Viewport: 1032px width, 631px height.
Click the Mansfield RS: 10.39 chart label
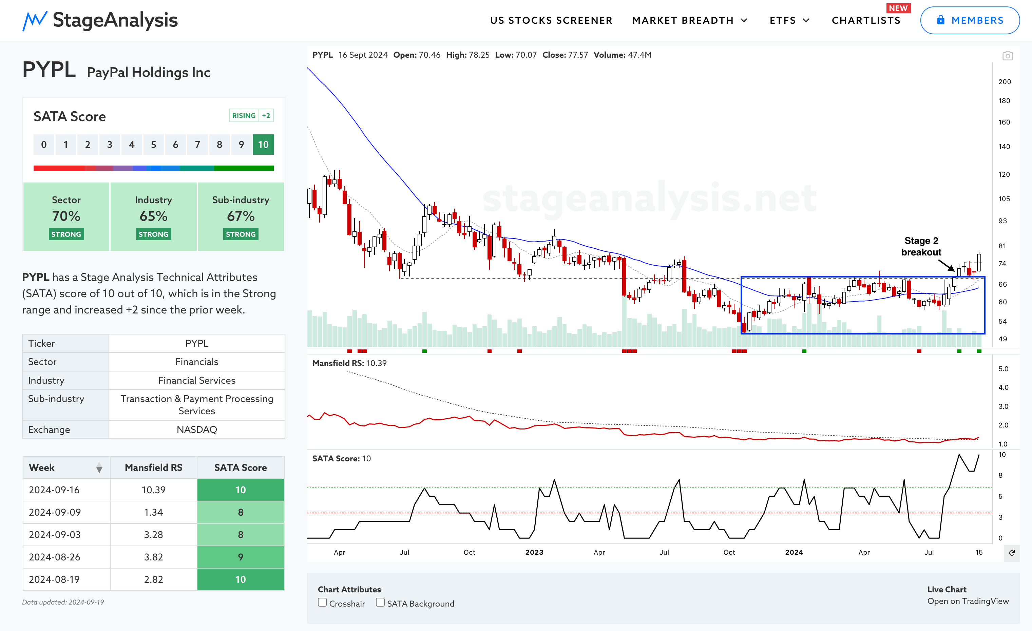(349, 363)
